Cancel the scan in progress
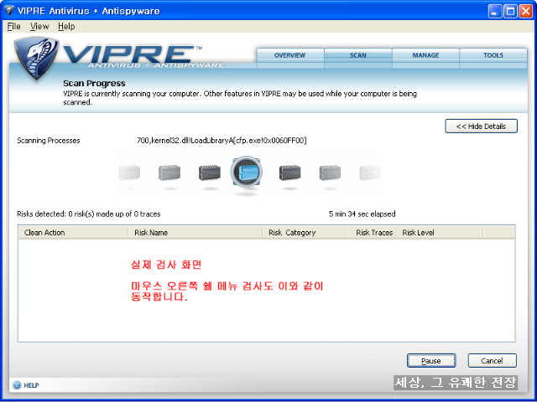The width and height of the screenshot is (537, 402). pos(493,361)
